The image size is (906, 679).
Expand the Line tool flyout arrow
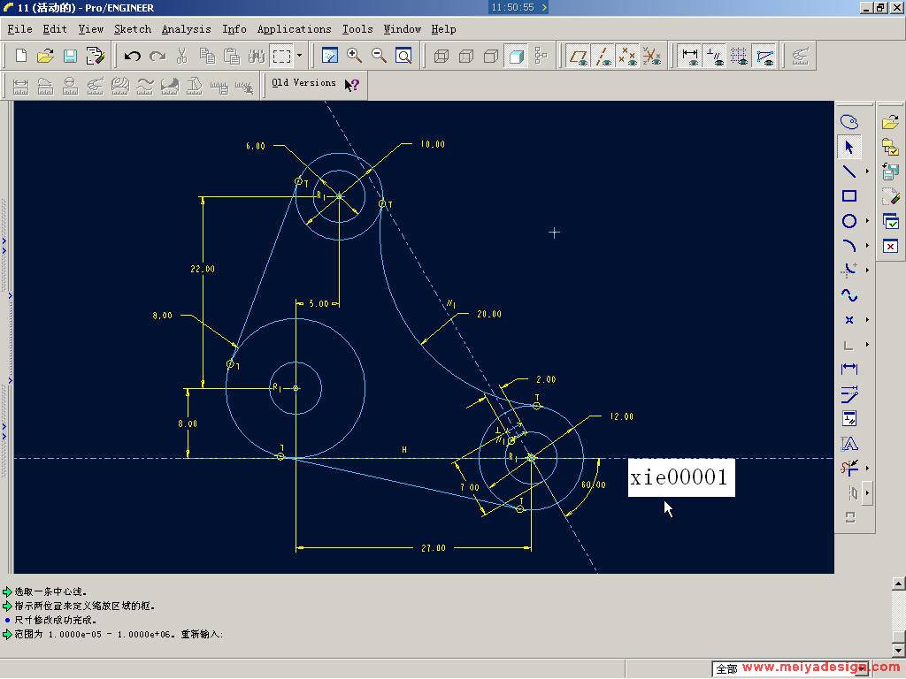pos(867,172)
